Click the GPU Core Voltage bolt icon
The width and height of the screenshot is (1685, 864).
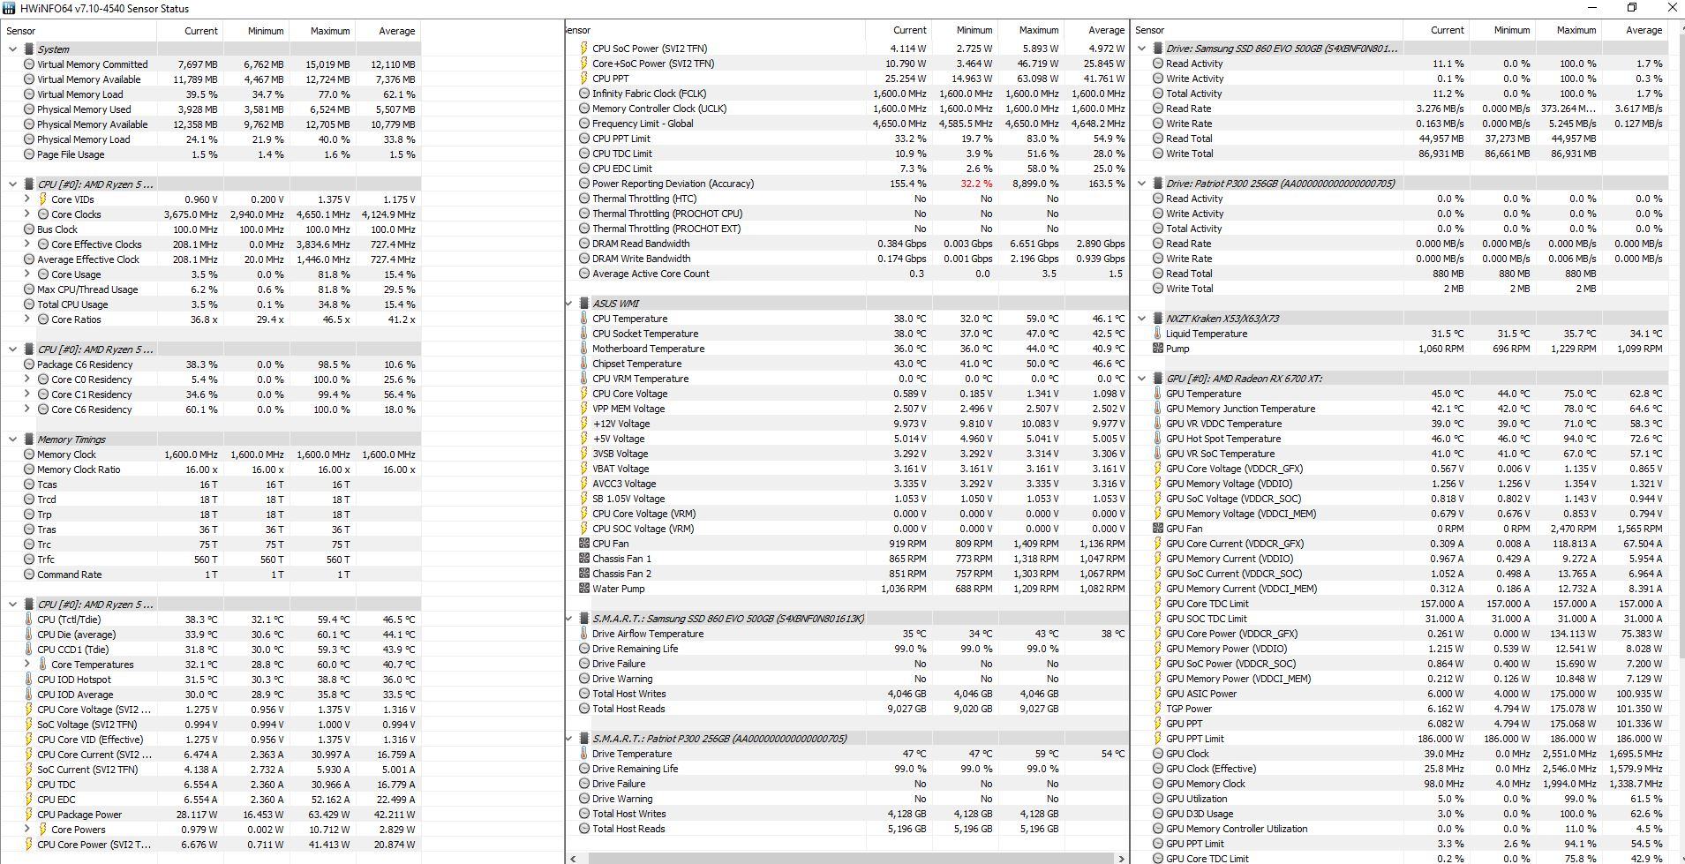coord(1157,469)
